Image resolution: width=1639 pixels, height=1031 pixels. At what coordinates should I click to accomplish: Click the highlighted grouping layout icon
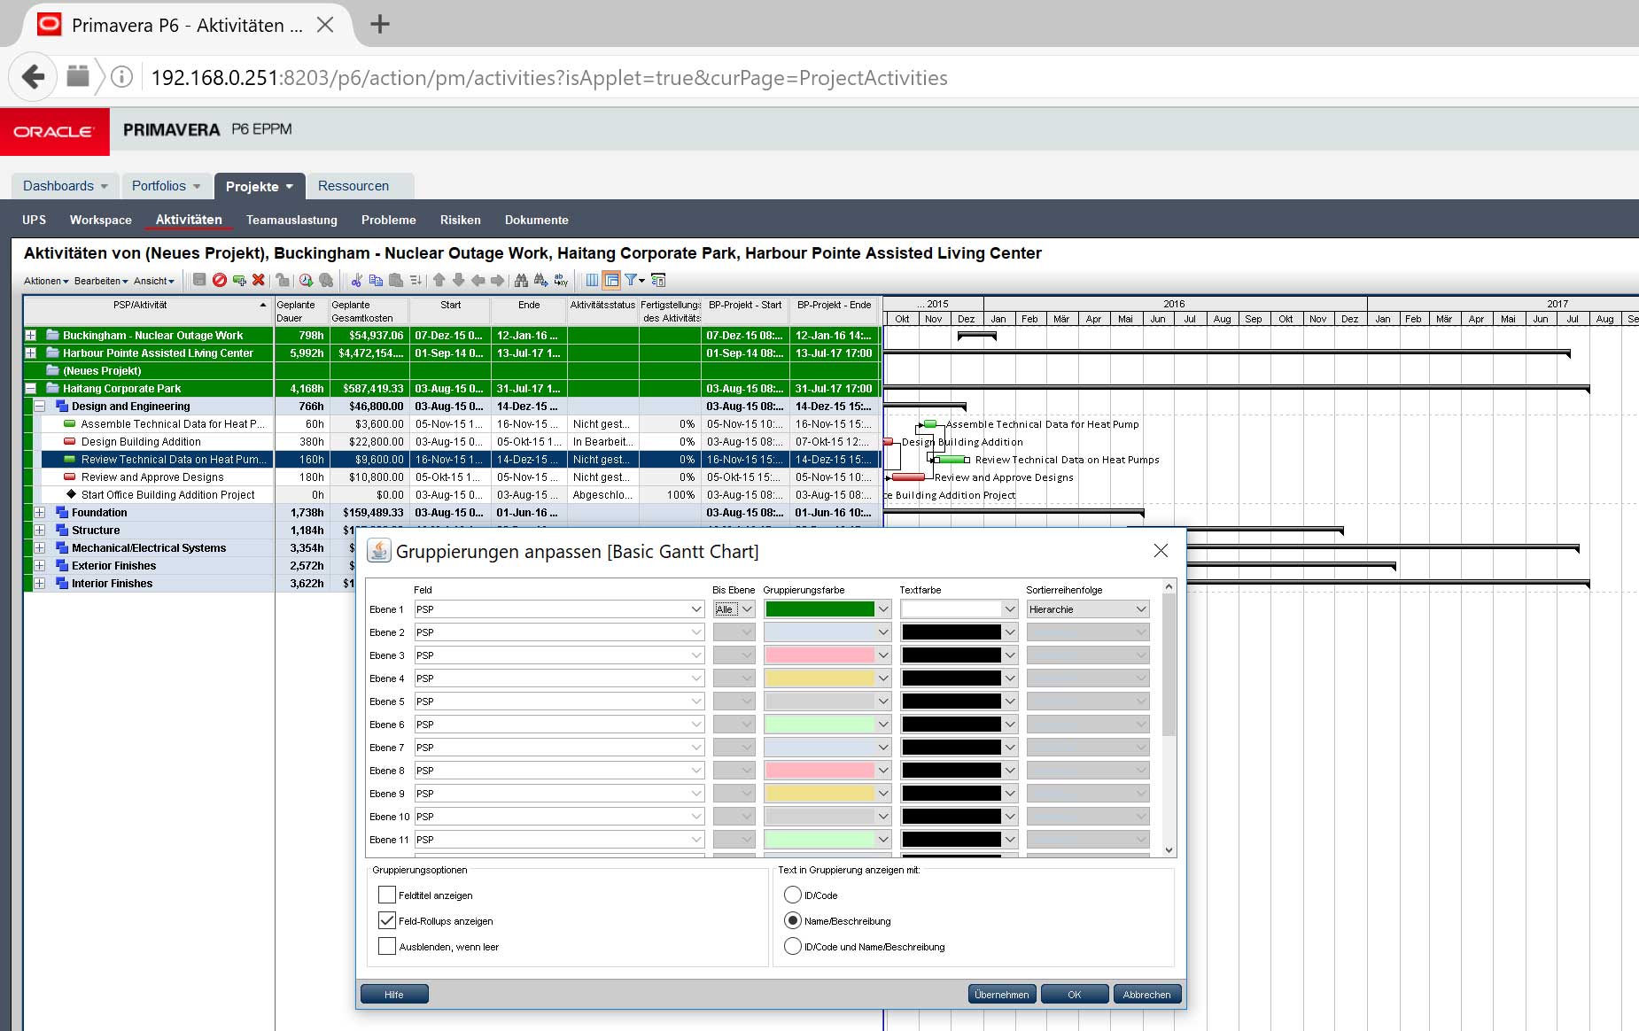611,280
